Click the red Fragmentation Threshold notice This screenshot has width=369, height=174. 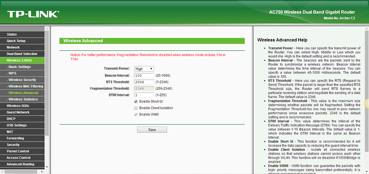pos(148,57)
